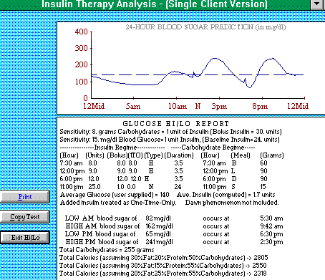
Task: Click 'Total Carbohydrates = 255 grams' line
Action: tap(107, 250)
